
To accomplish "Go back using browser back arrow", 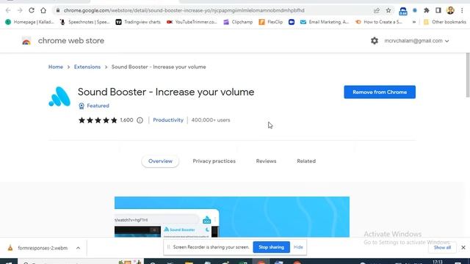I will (x=8, y=10).
